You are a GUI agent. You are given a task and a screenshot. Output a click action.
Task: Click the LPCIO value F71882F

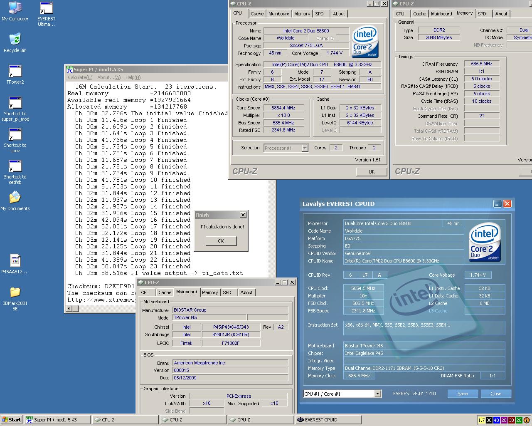tap(231, 343)
